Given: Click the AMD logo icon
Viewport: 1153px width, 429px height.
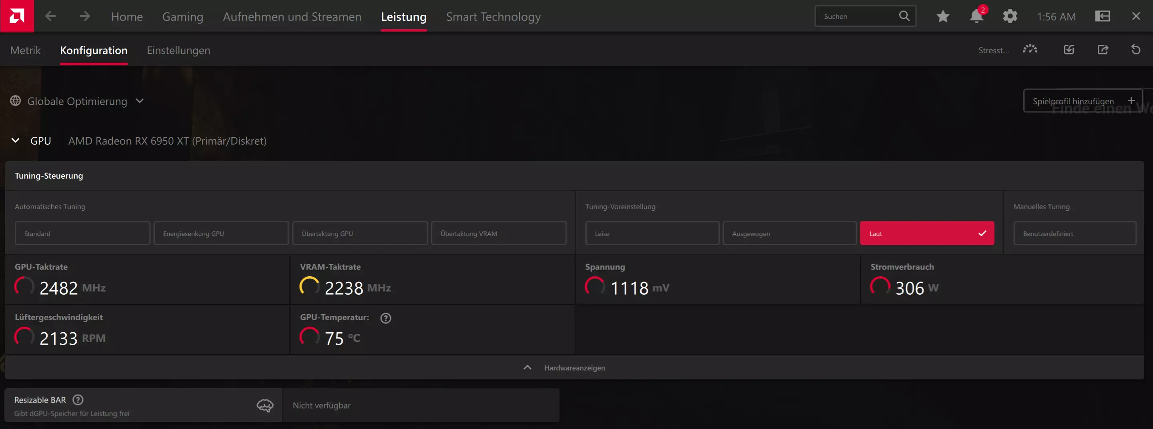Looking at the screenshot, I should click(x=17, y=16).
